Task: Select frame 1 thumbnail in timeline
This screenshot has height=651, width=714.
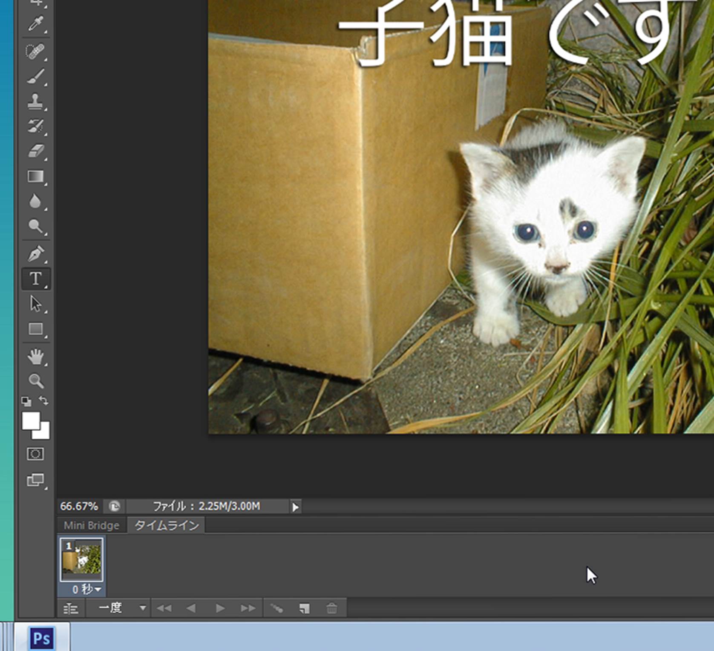Action: click(81, 559)
